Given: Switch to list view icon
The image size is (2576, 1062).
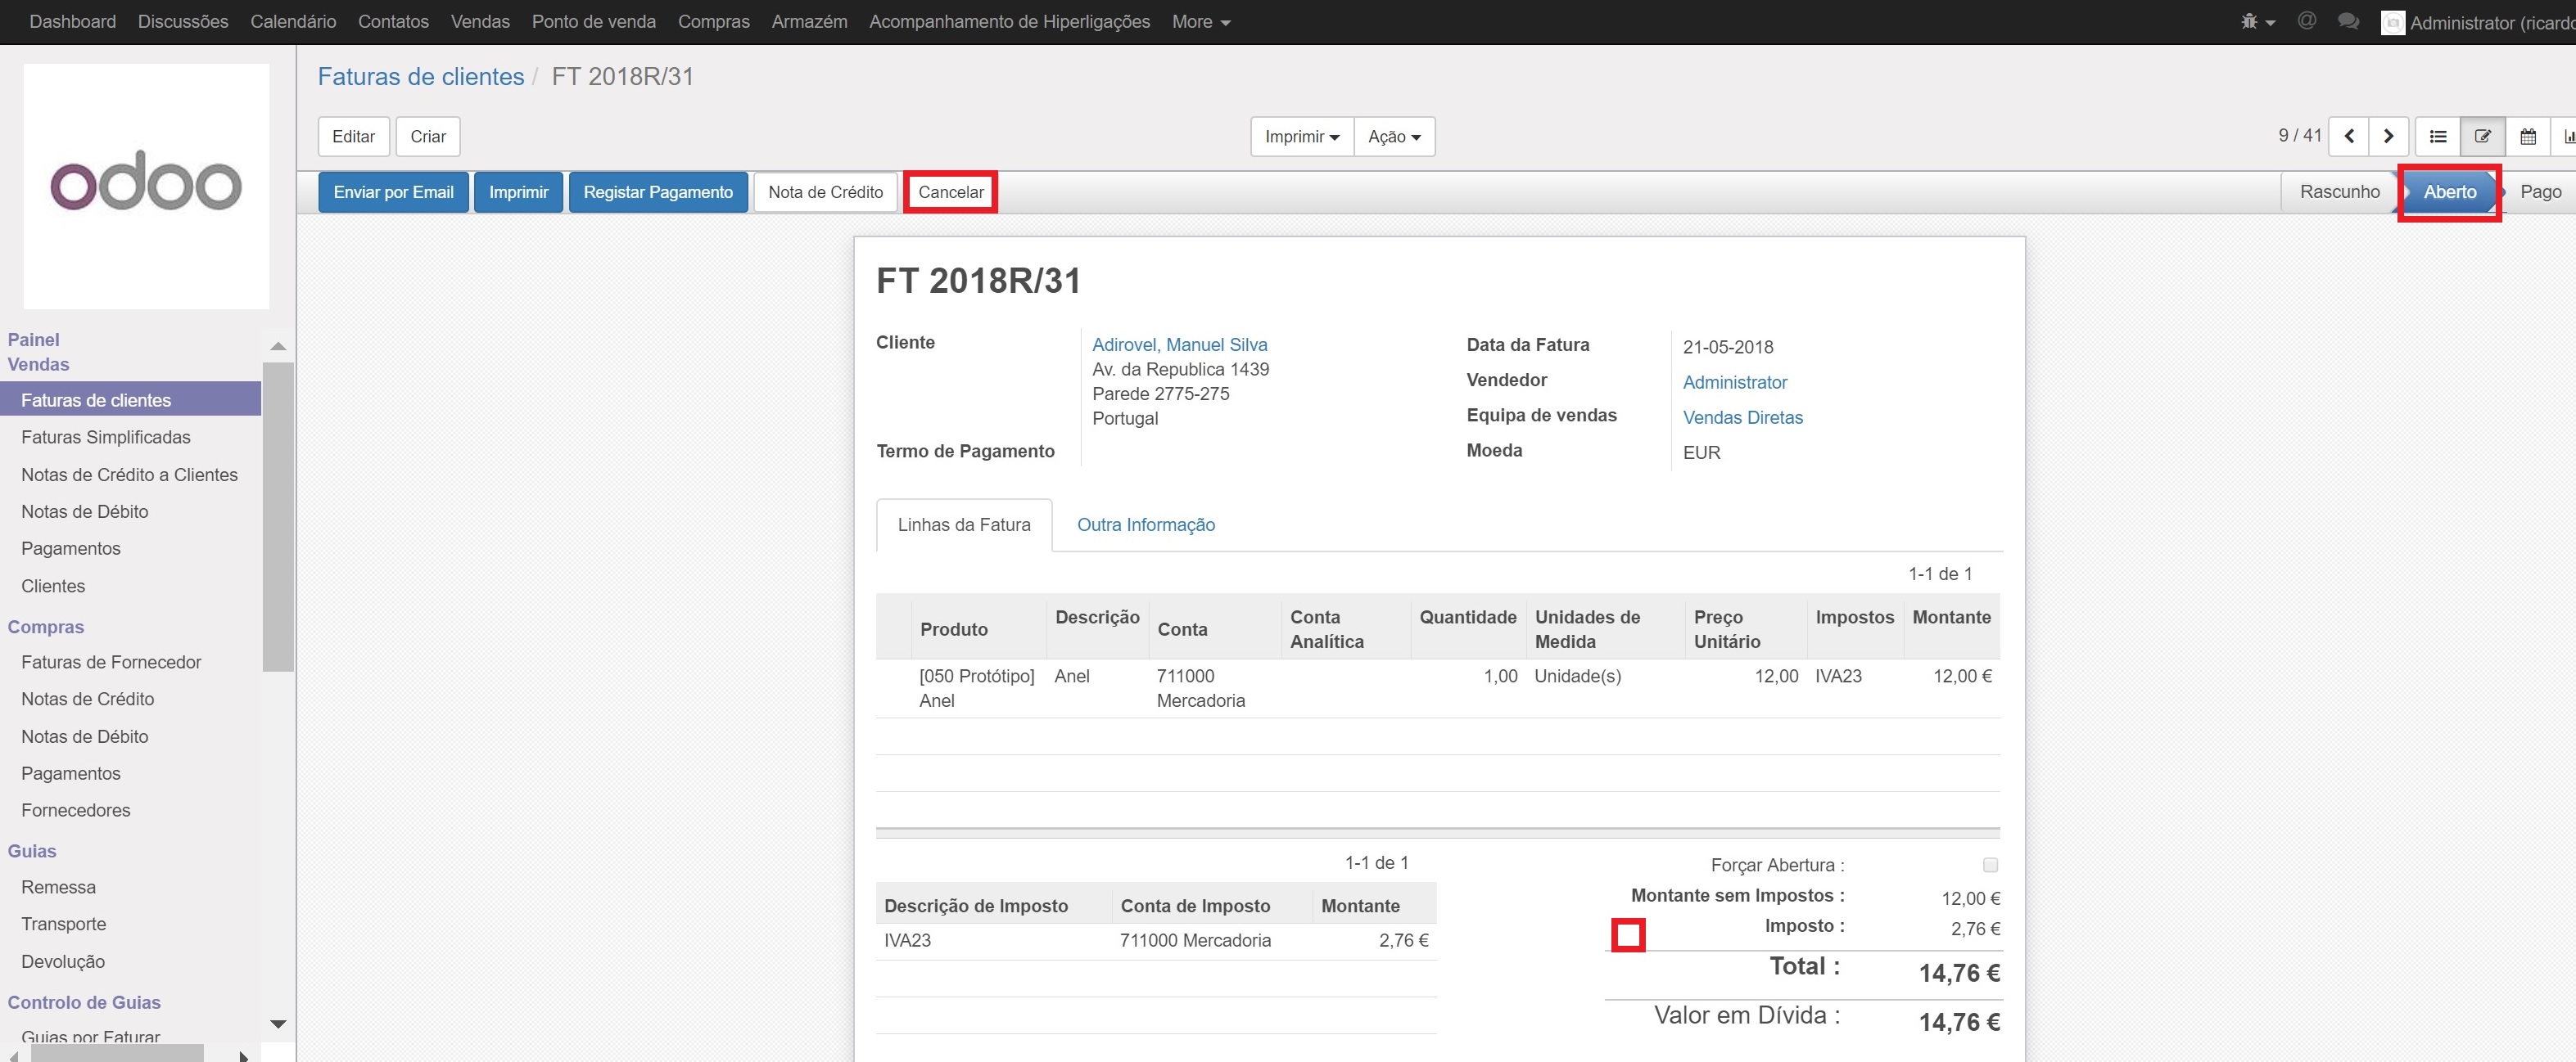Looking at the screenshot, I should 2438,137.
